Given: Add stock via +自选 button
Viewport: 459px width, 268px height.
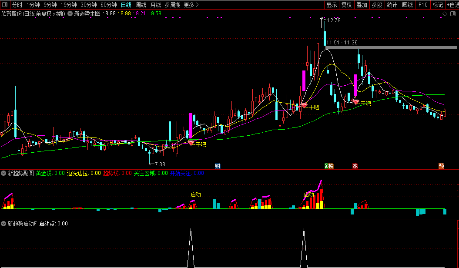Looking at the screenshot, I should tap(452, 5).
